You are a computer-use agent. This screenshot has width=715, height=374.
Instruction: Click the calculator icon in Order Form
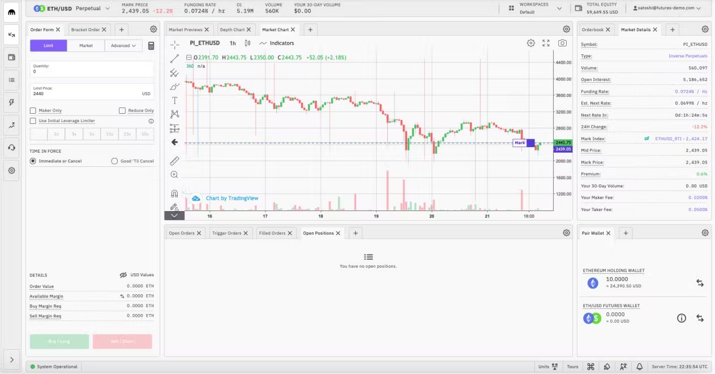(x=151, y=46)
